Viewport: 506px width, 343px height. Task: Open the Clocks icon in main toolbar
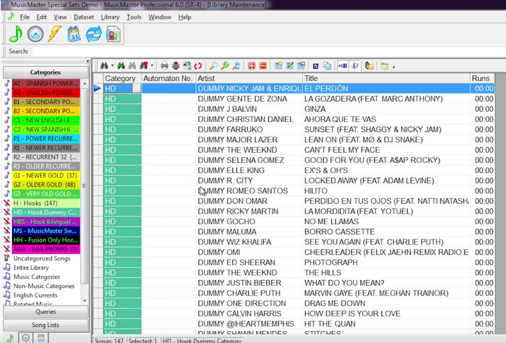tap(35, 34)
